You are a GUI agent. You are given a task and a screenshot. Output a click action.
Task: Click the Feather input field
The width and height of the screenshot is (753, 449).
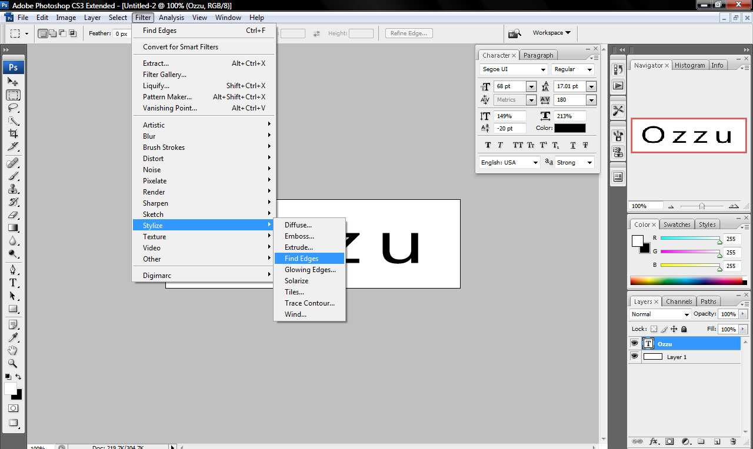pyautogui.click(x=122, y=33)
